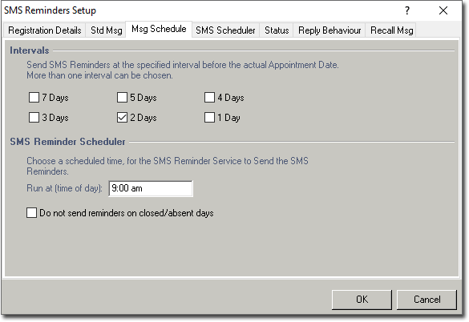Switch to the Reply Behaviour tab
469x322 pixels.
pyautogui.click(x=330, y=30)
